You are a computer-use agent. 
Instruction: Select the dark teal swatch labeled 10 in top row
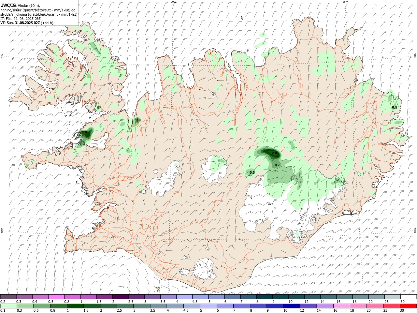[x=296, y=297]
